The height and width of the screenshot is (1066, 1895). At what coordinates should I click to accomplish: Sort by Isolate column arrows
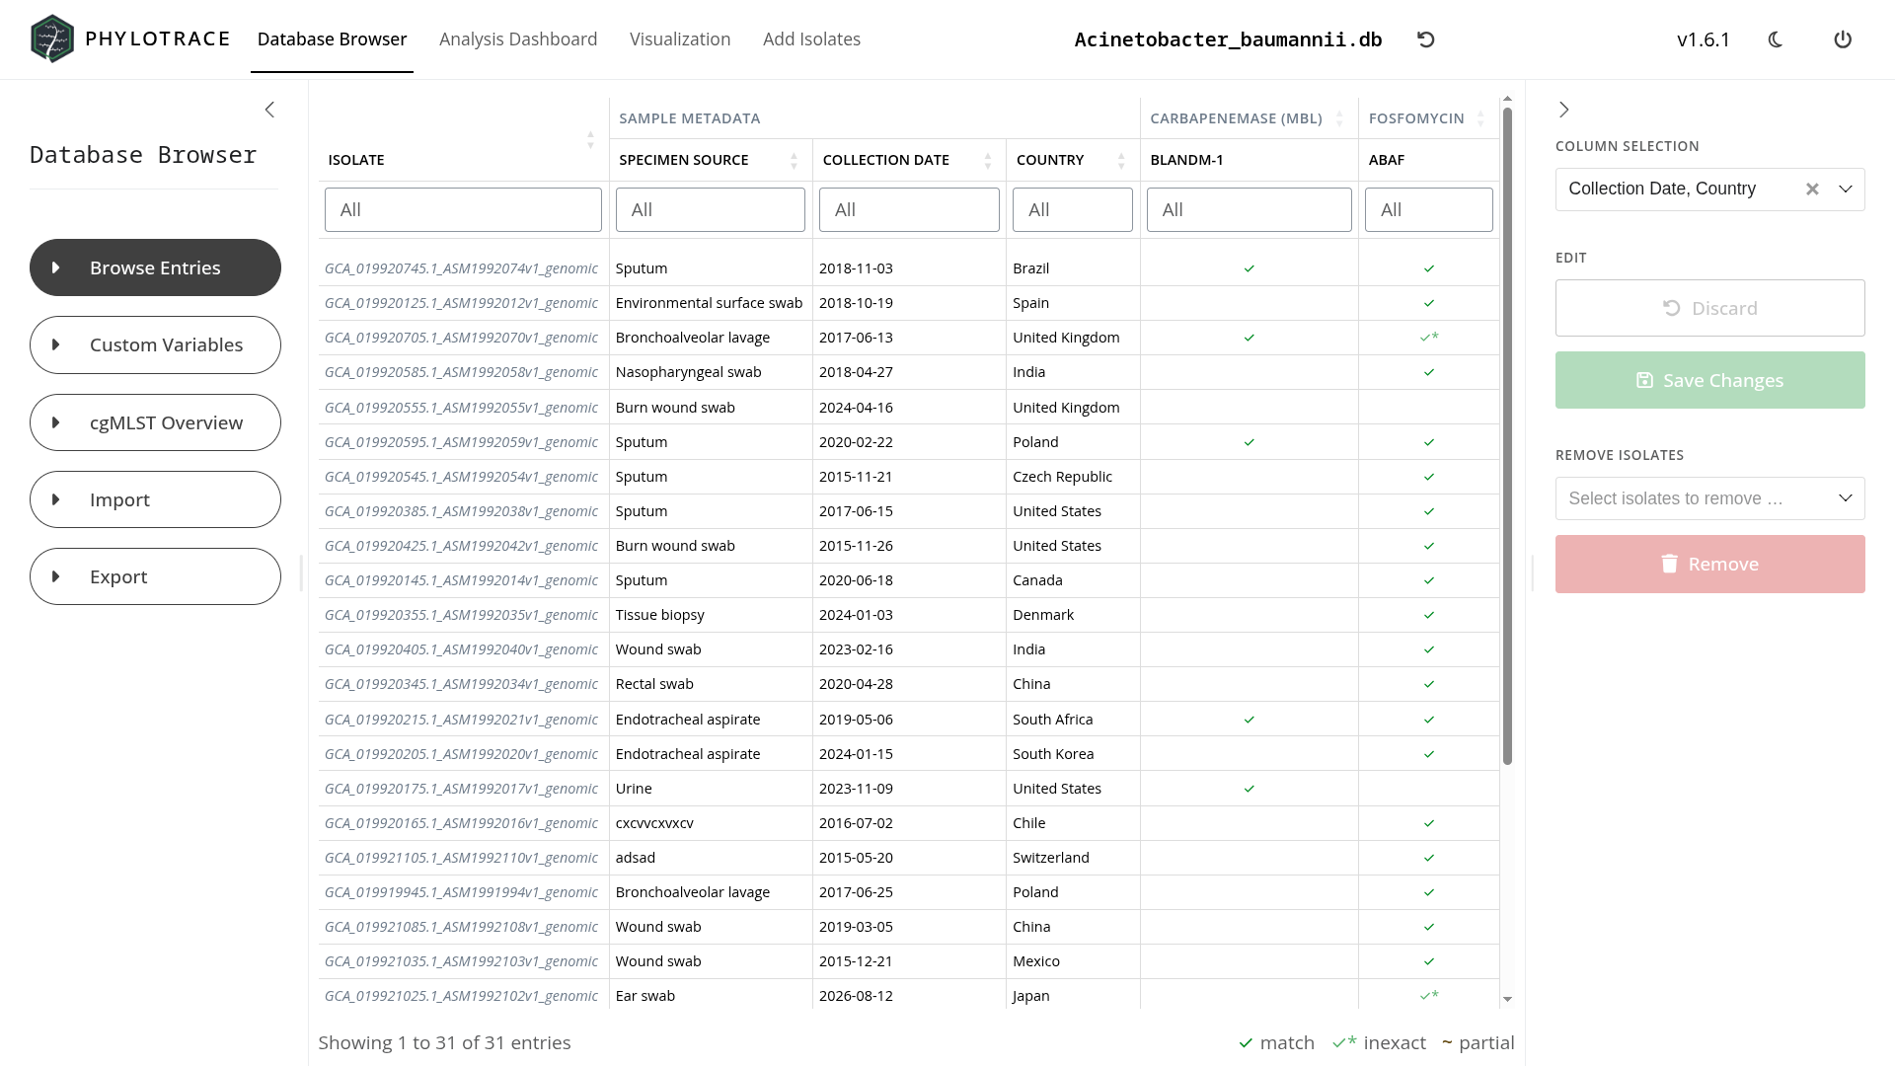click(590, 140)
